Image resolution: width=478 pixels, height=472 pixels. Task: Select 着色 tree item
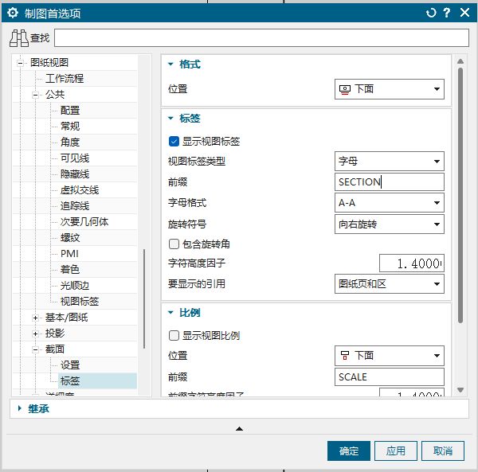click(x=70, y=270)
